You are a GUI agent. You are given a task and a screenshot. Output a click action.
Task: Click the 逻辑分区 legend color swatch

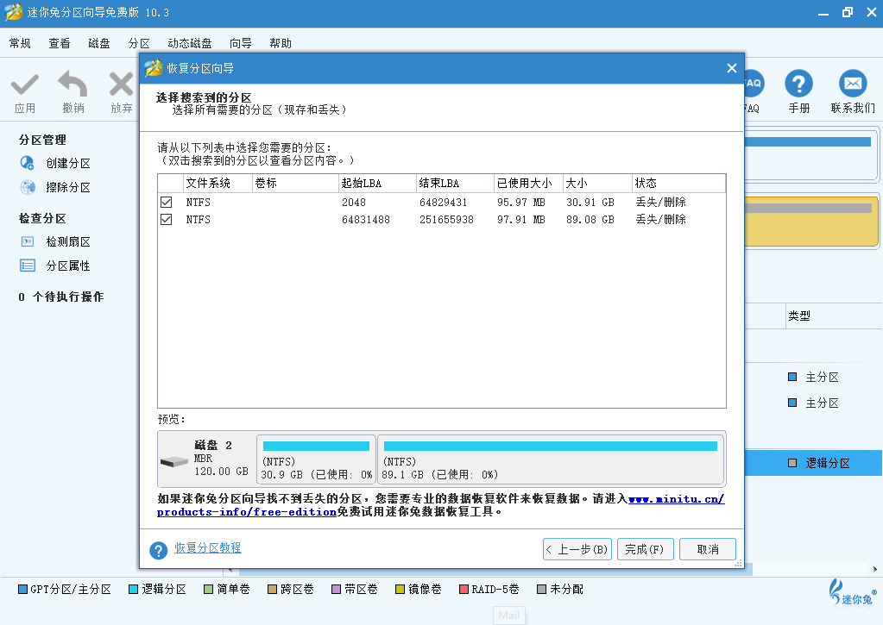tap(134, 589)
